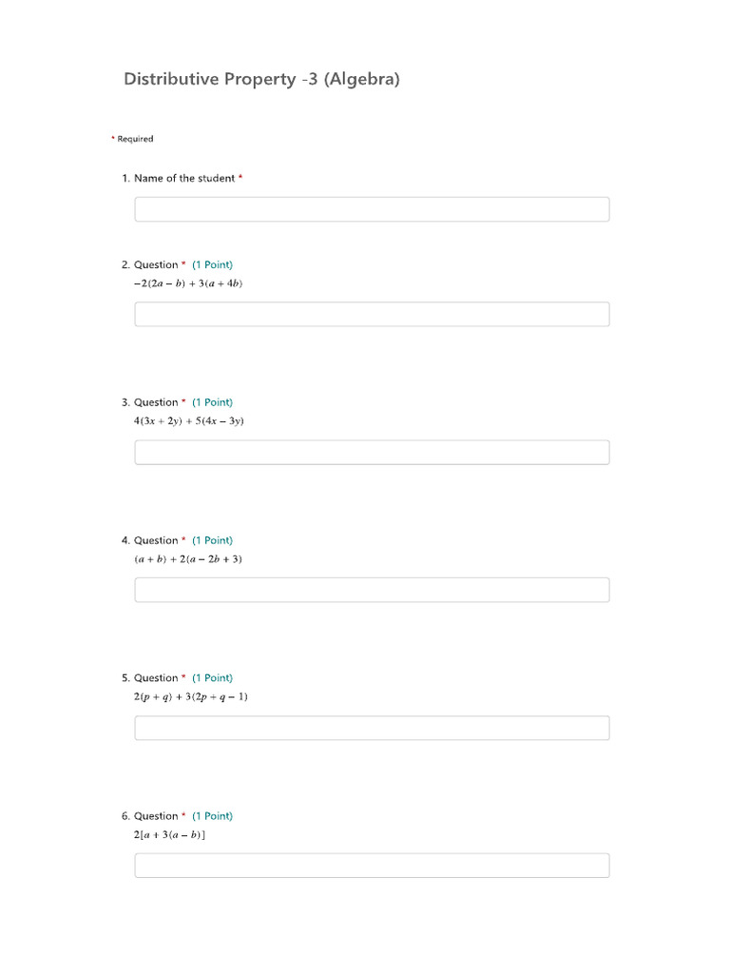Click the '2. Question' label
Viewport: 730px width, 974px height.
[155, 264]
